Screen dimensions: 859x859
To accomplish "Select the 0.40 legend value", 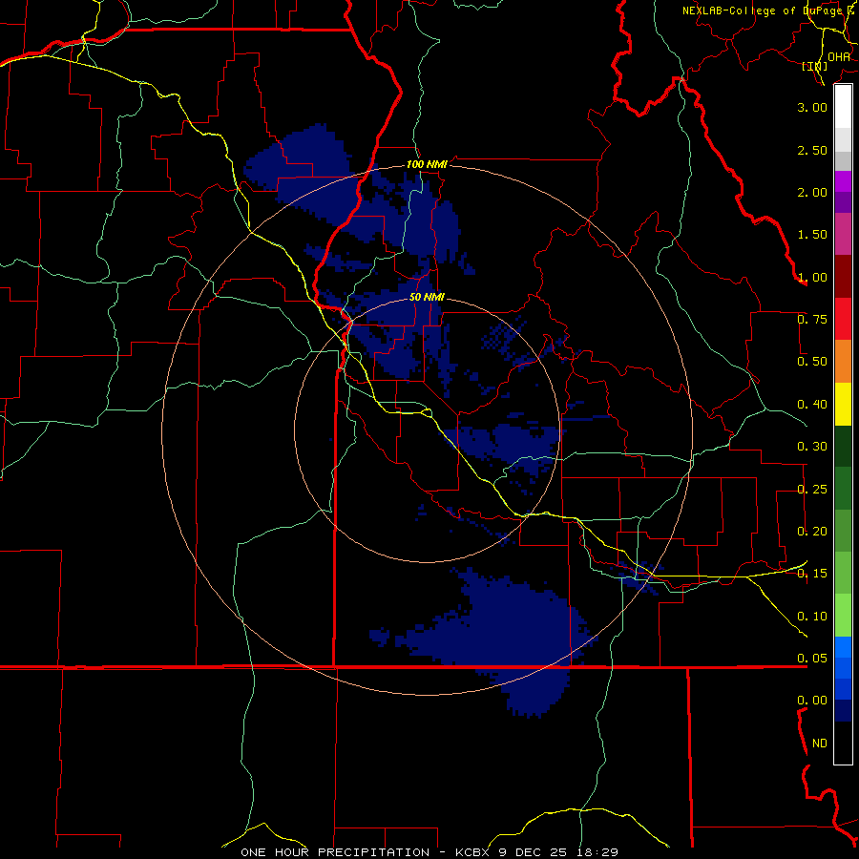I will pos(812,405).
